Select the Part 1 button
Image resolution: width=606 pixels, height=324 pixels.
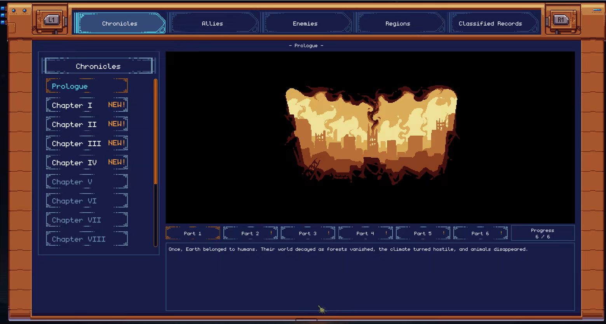point(193,233)
